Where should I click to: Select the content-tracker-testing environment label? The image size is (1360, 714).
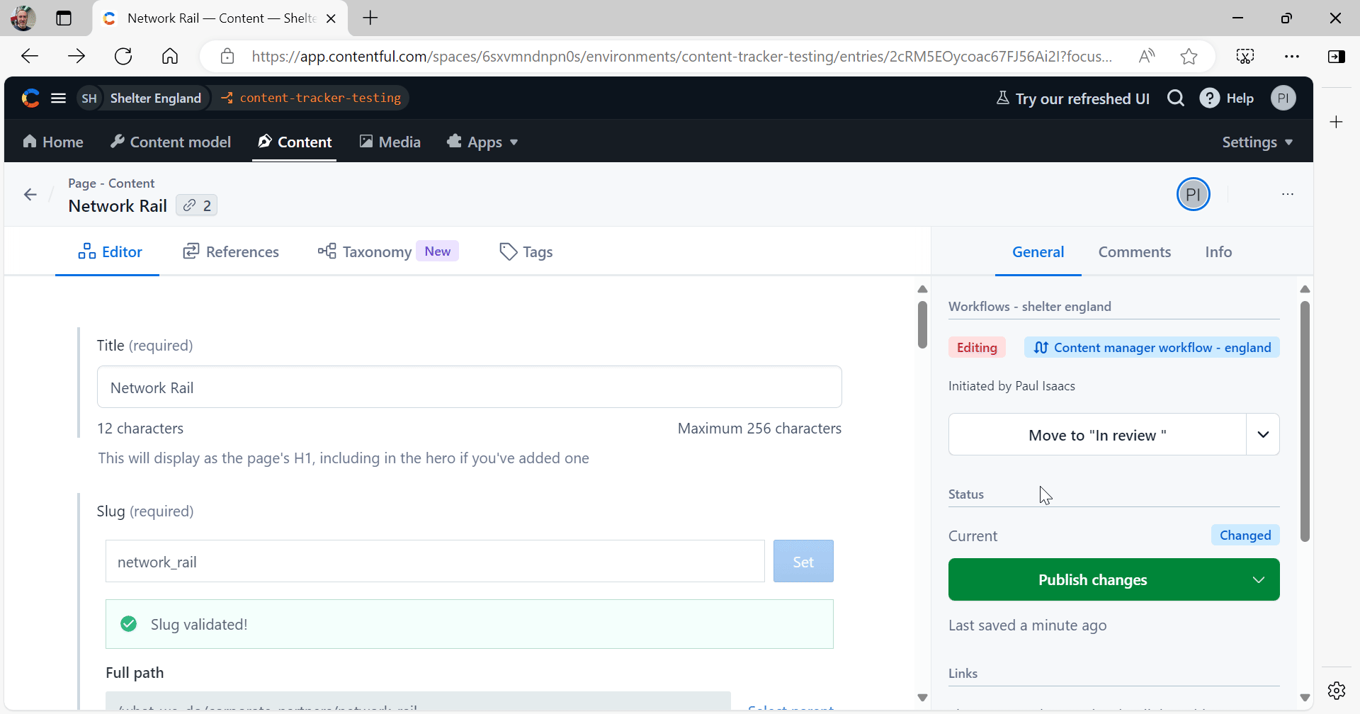pos(320,98)
